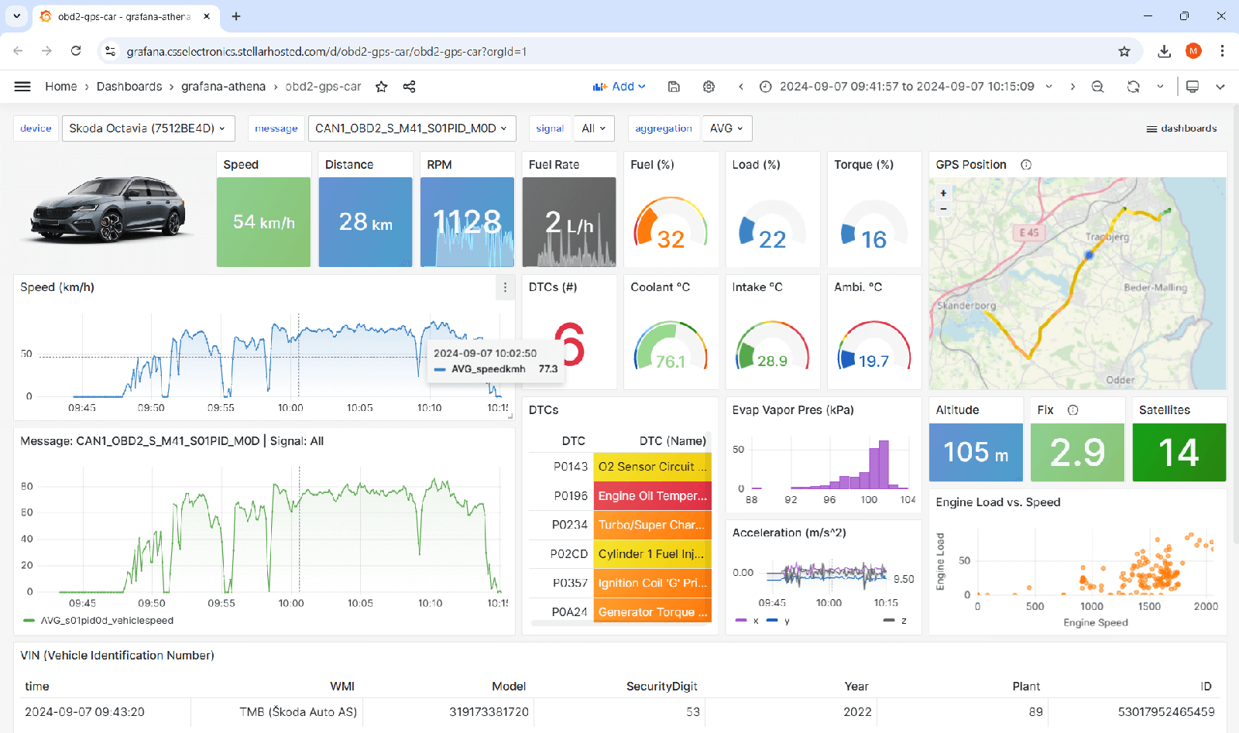Save dashboard using the disk icon
The image size is (1239, 733).
pyautogui.click(x=674, y=87)
